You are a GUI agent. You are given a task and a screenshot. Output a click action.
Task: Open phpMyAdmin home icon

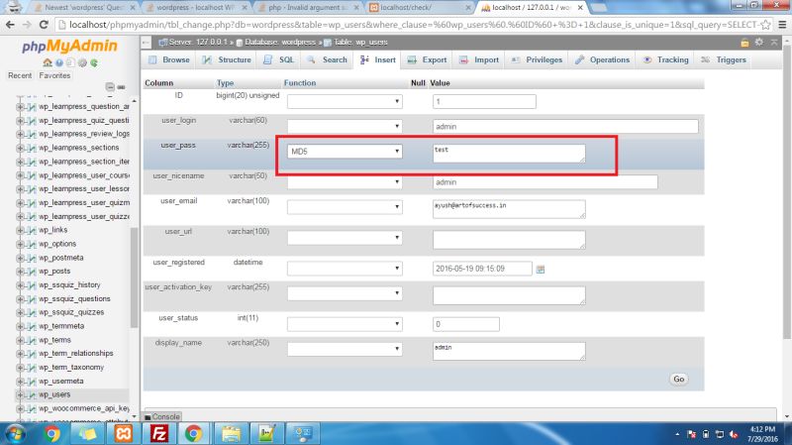48,62
